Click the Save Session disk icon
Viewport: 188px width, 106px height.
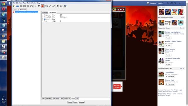click(x=24, y=6)
